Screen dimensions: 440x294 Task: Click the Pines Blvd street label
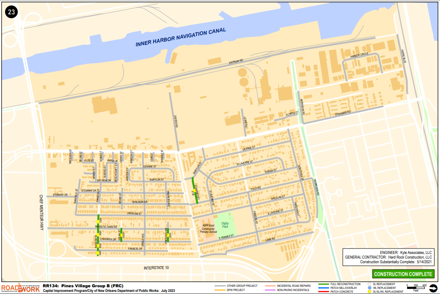click(255, 217)
